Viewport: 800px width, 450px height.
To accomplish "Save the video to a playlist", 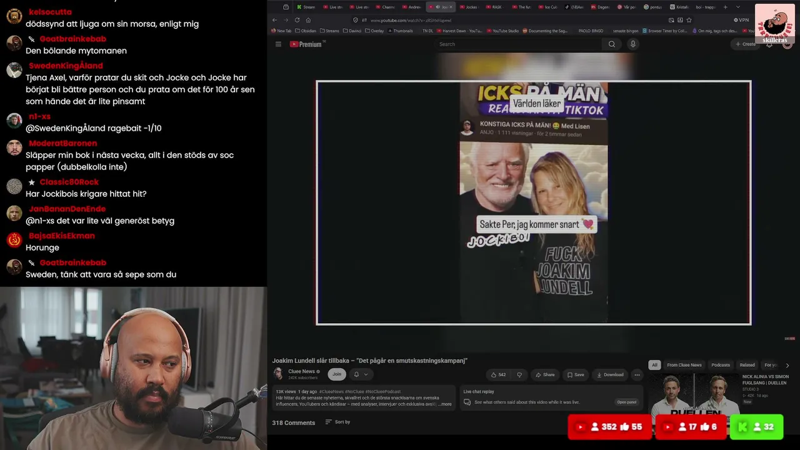I will pyautogui.click(x=576, y=375).
